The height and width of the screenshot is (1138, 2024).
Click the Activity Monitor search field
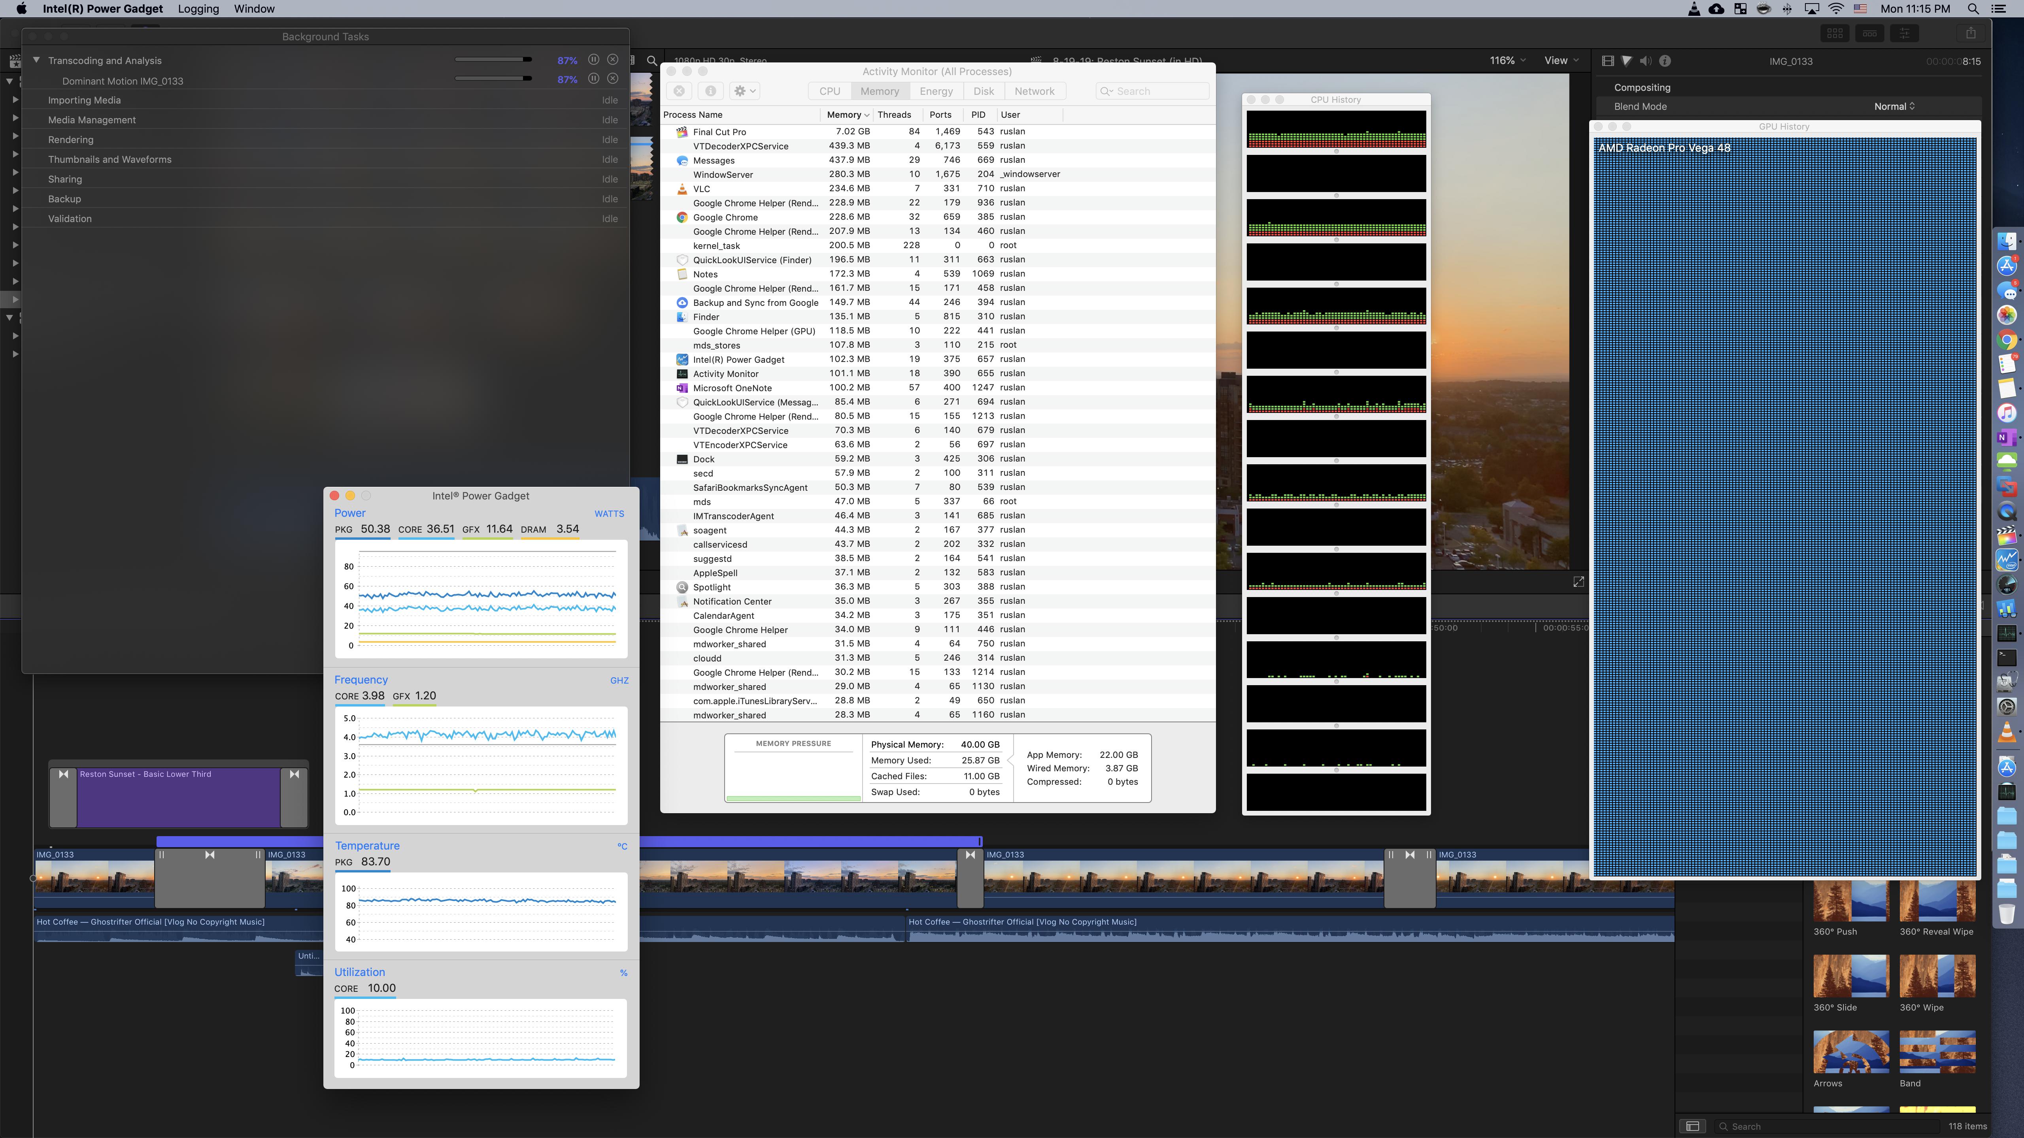click(1157, 91)
